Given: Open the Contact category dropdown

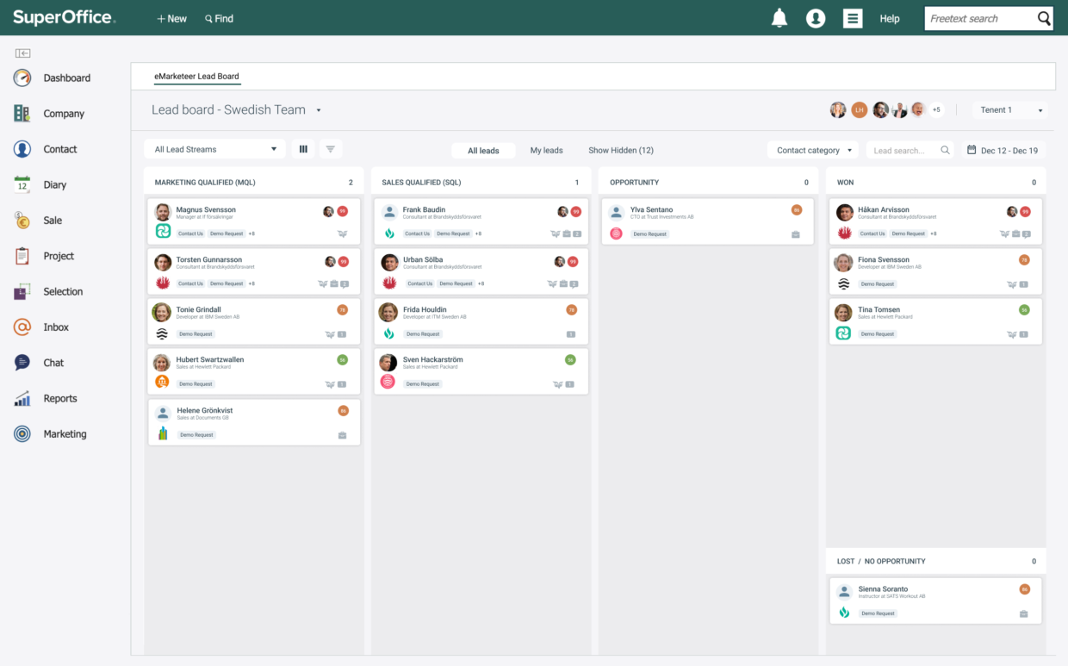Looking at the screenshot, I should click(x=810, y=149).
